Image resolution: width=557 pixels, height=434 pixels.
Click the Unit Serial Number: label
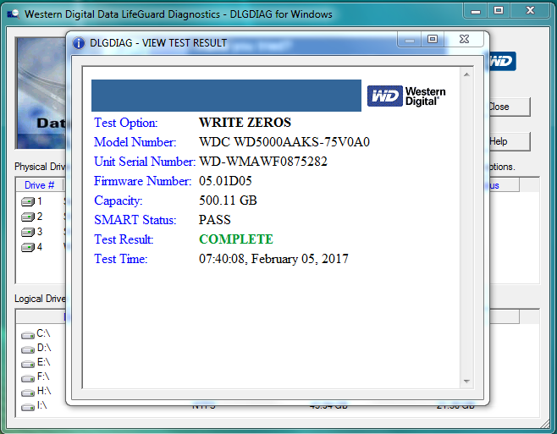[x=145, y=162]
